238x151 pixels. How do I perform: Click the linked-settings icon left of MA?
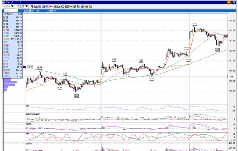(32, 7)
